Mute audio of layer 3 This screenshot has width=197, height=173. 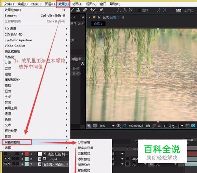point(9,164)
